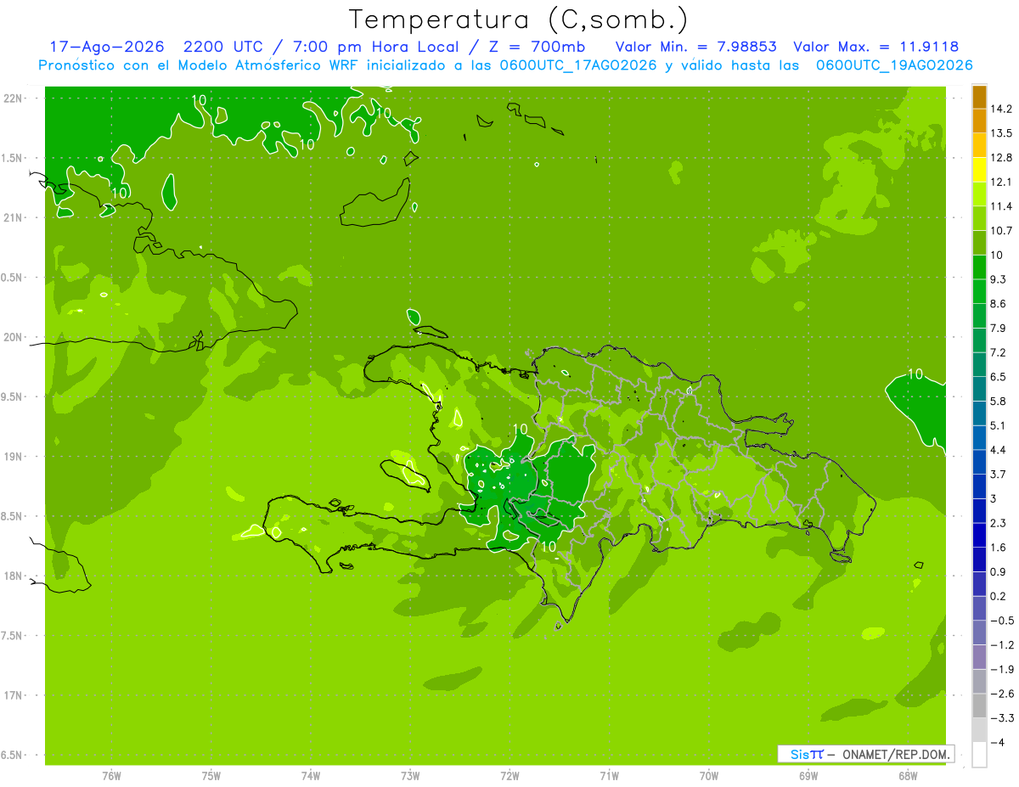This screenshot has width=1019, height=787.
Task: Click the title "Temperatura (C,somb.)"
Action: pos(518,19)
